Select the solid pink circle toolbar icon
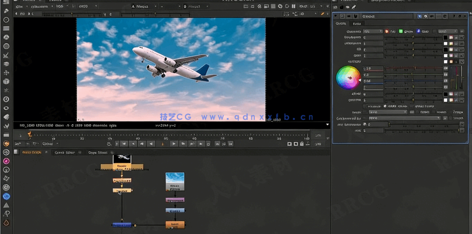 (x=6, y=161)
